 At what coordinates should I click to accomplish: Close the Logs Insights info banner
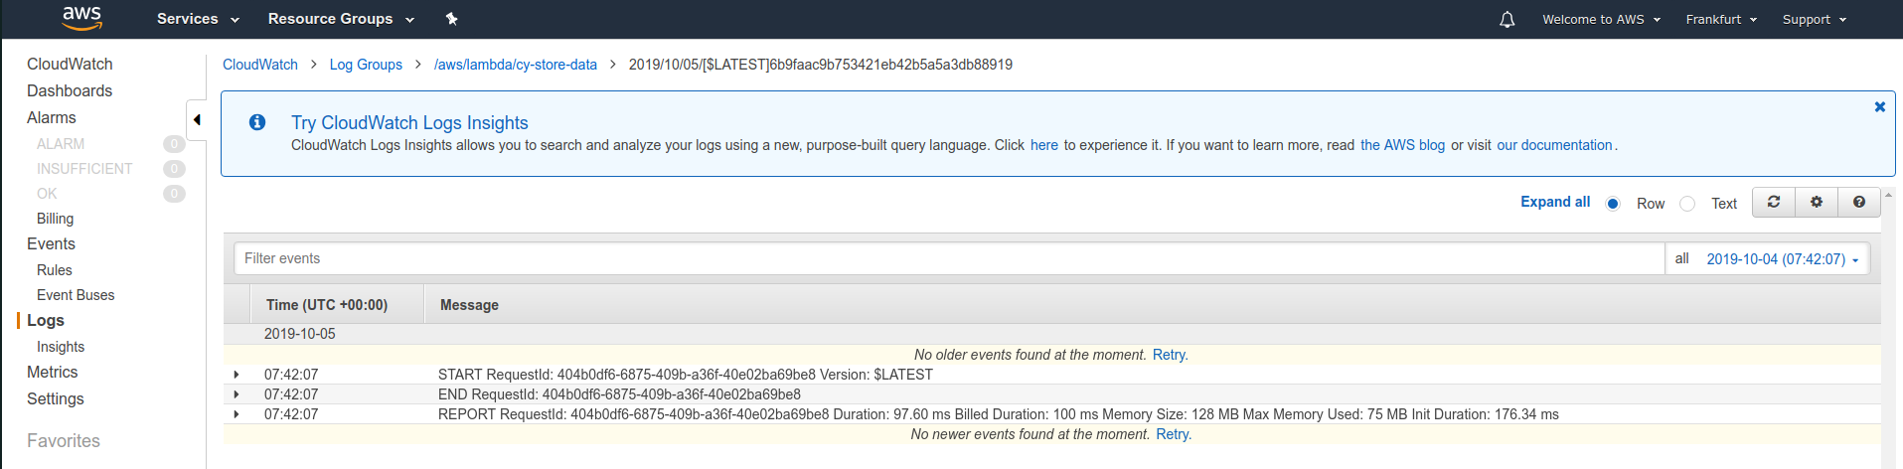(x=1879, y=106)
